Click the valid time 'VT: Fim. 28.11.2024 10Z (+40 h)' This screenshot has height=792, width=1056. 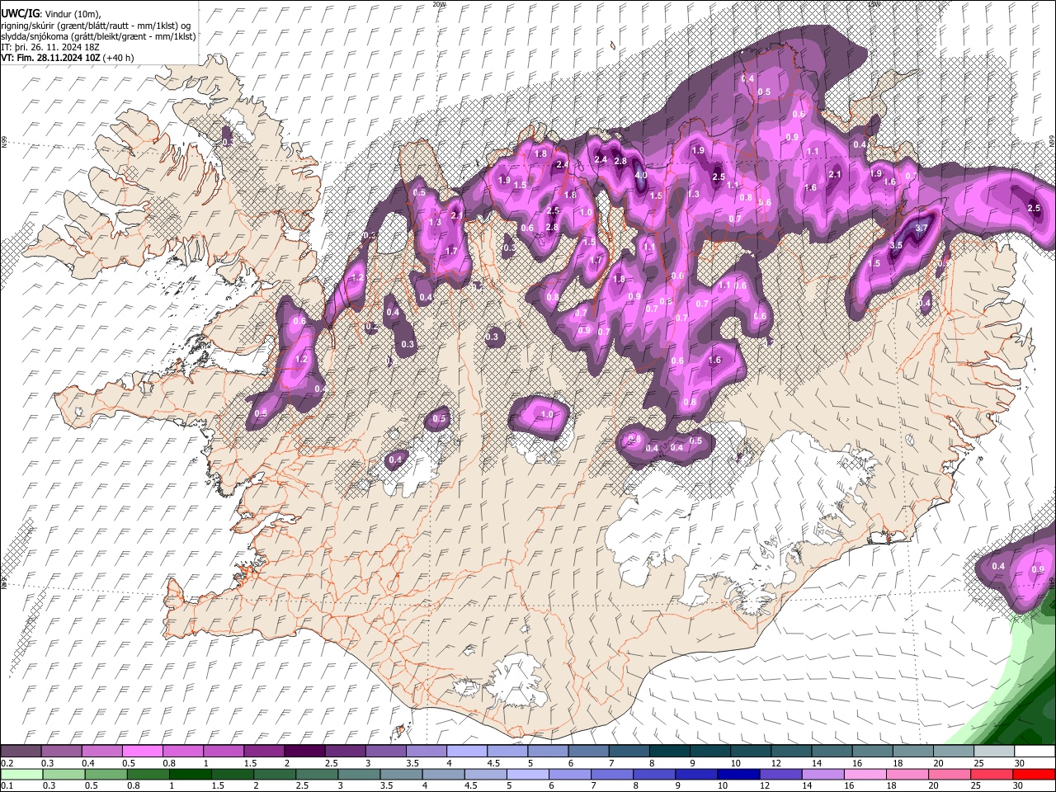[x=67, y=58]
